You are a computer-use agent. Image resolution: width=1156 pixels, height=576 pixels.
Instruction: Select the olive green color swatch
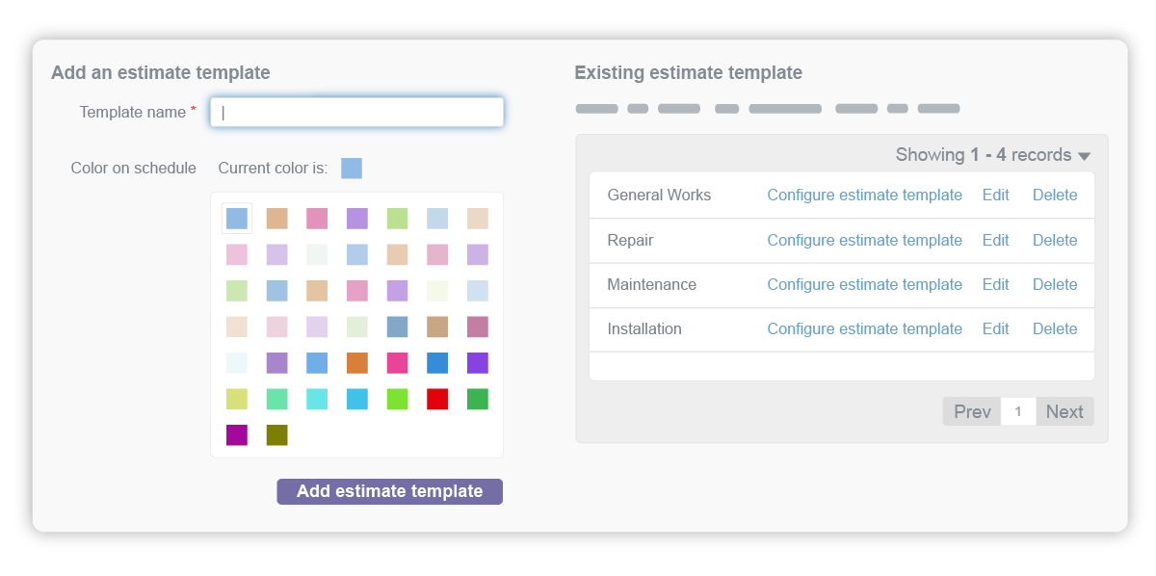pyautogui.click(x=276, y=435)
